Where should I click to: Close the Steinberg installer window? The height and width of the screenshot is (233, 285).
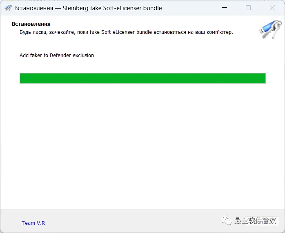(272, 8)
